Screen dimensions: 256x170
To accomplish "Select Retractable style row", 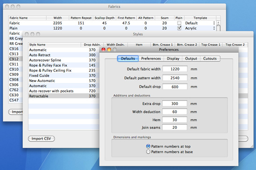I will pyautogui.click(x=64, y=96).
